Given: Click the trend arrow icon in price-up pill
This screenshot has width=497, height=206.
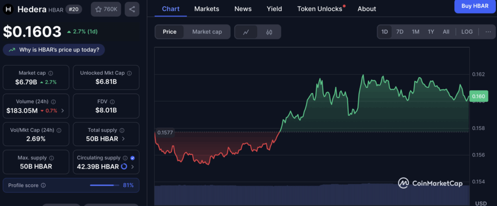Looking at the screenshot, I should (x=12, y=50).
